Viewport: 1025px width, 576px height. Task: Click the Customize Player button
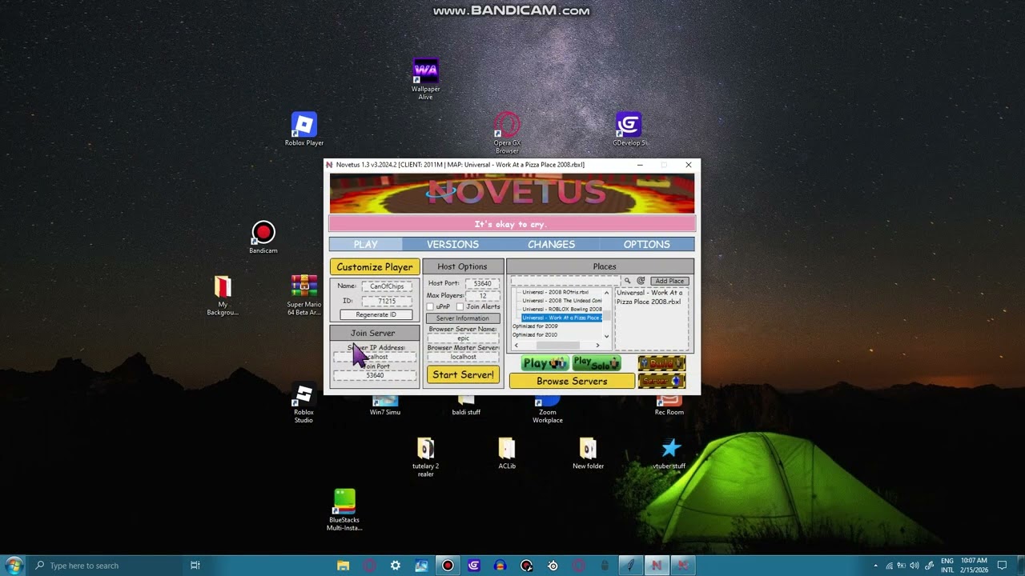[375, 267]
